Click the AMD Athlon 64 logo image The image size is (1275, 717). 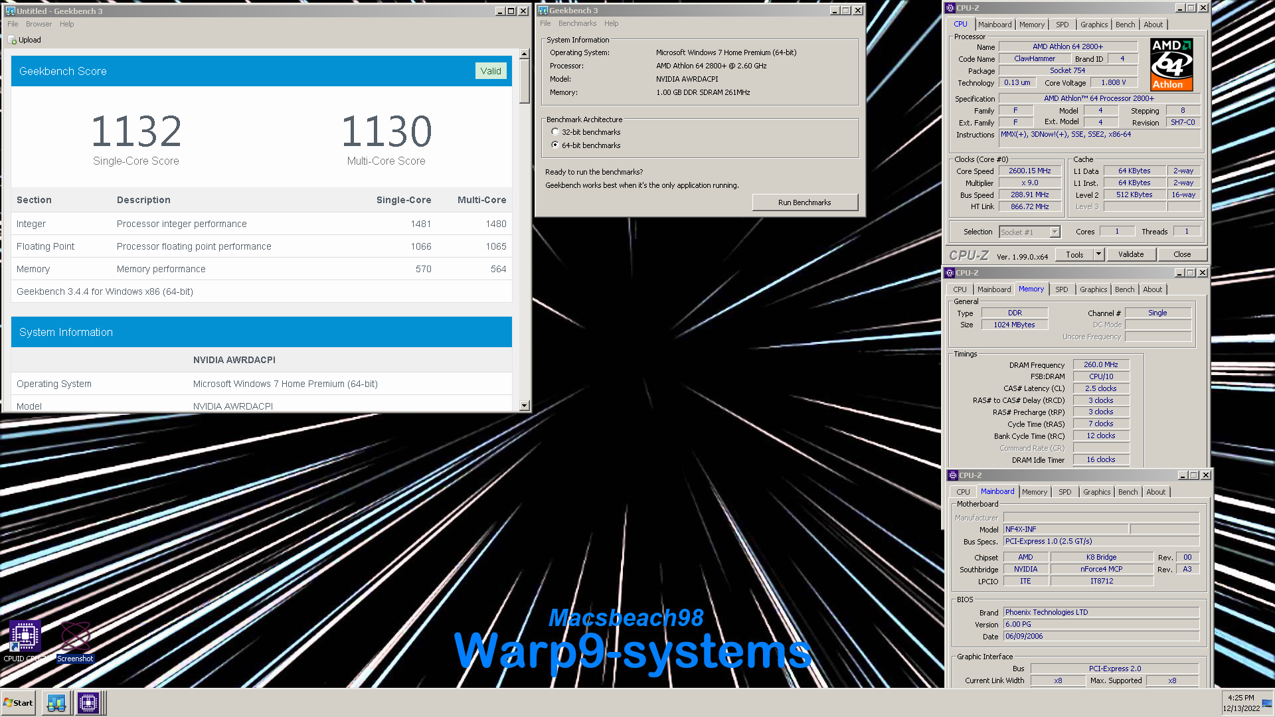pos(1171,64)
